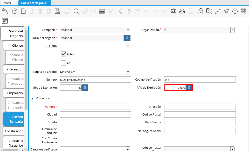Save the record using the floppy disk icon
The image size is (249, 151).
point(58,11)
